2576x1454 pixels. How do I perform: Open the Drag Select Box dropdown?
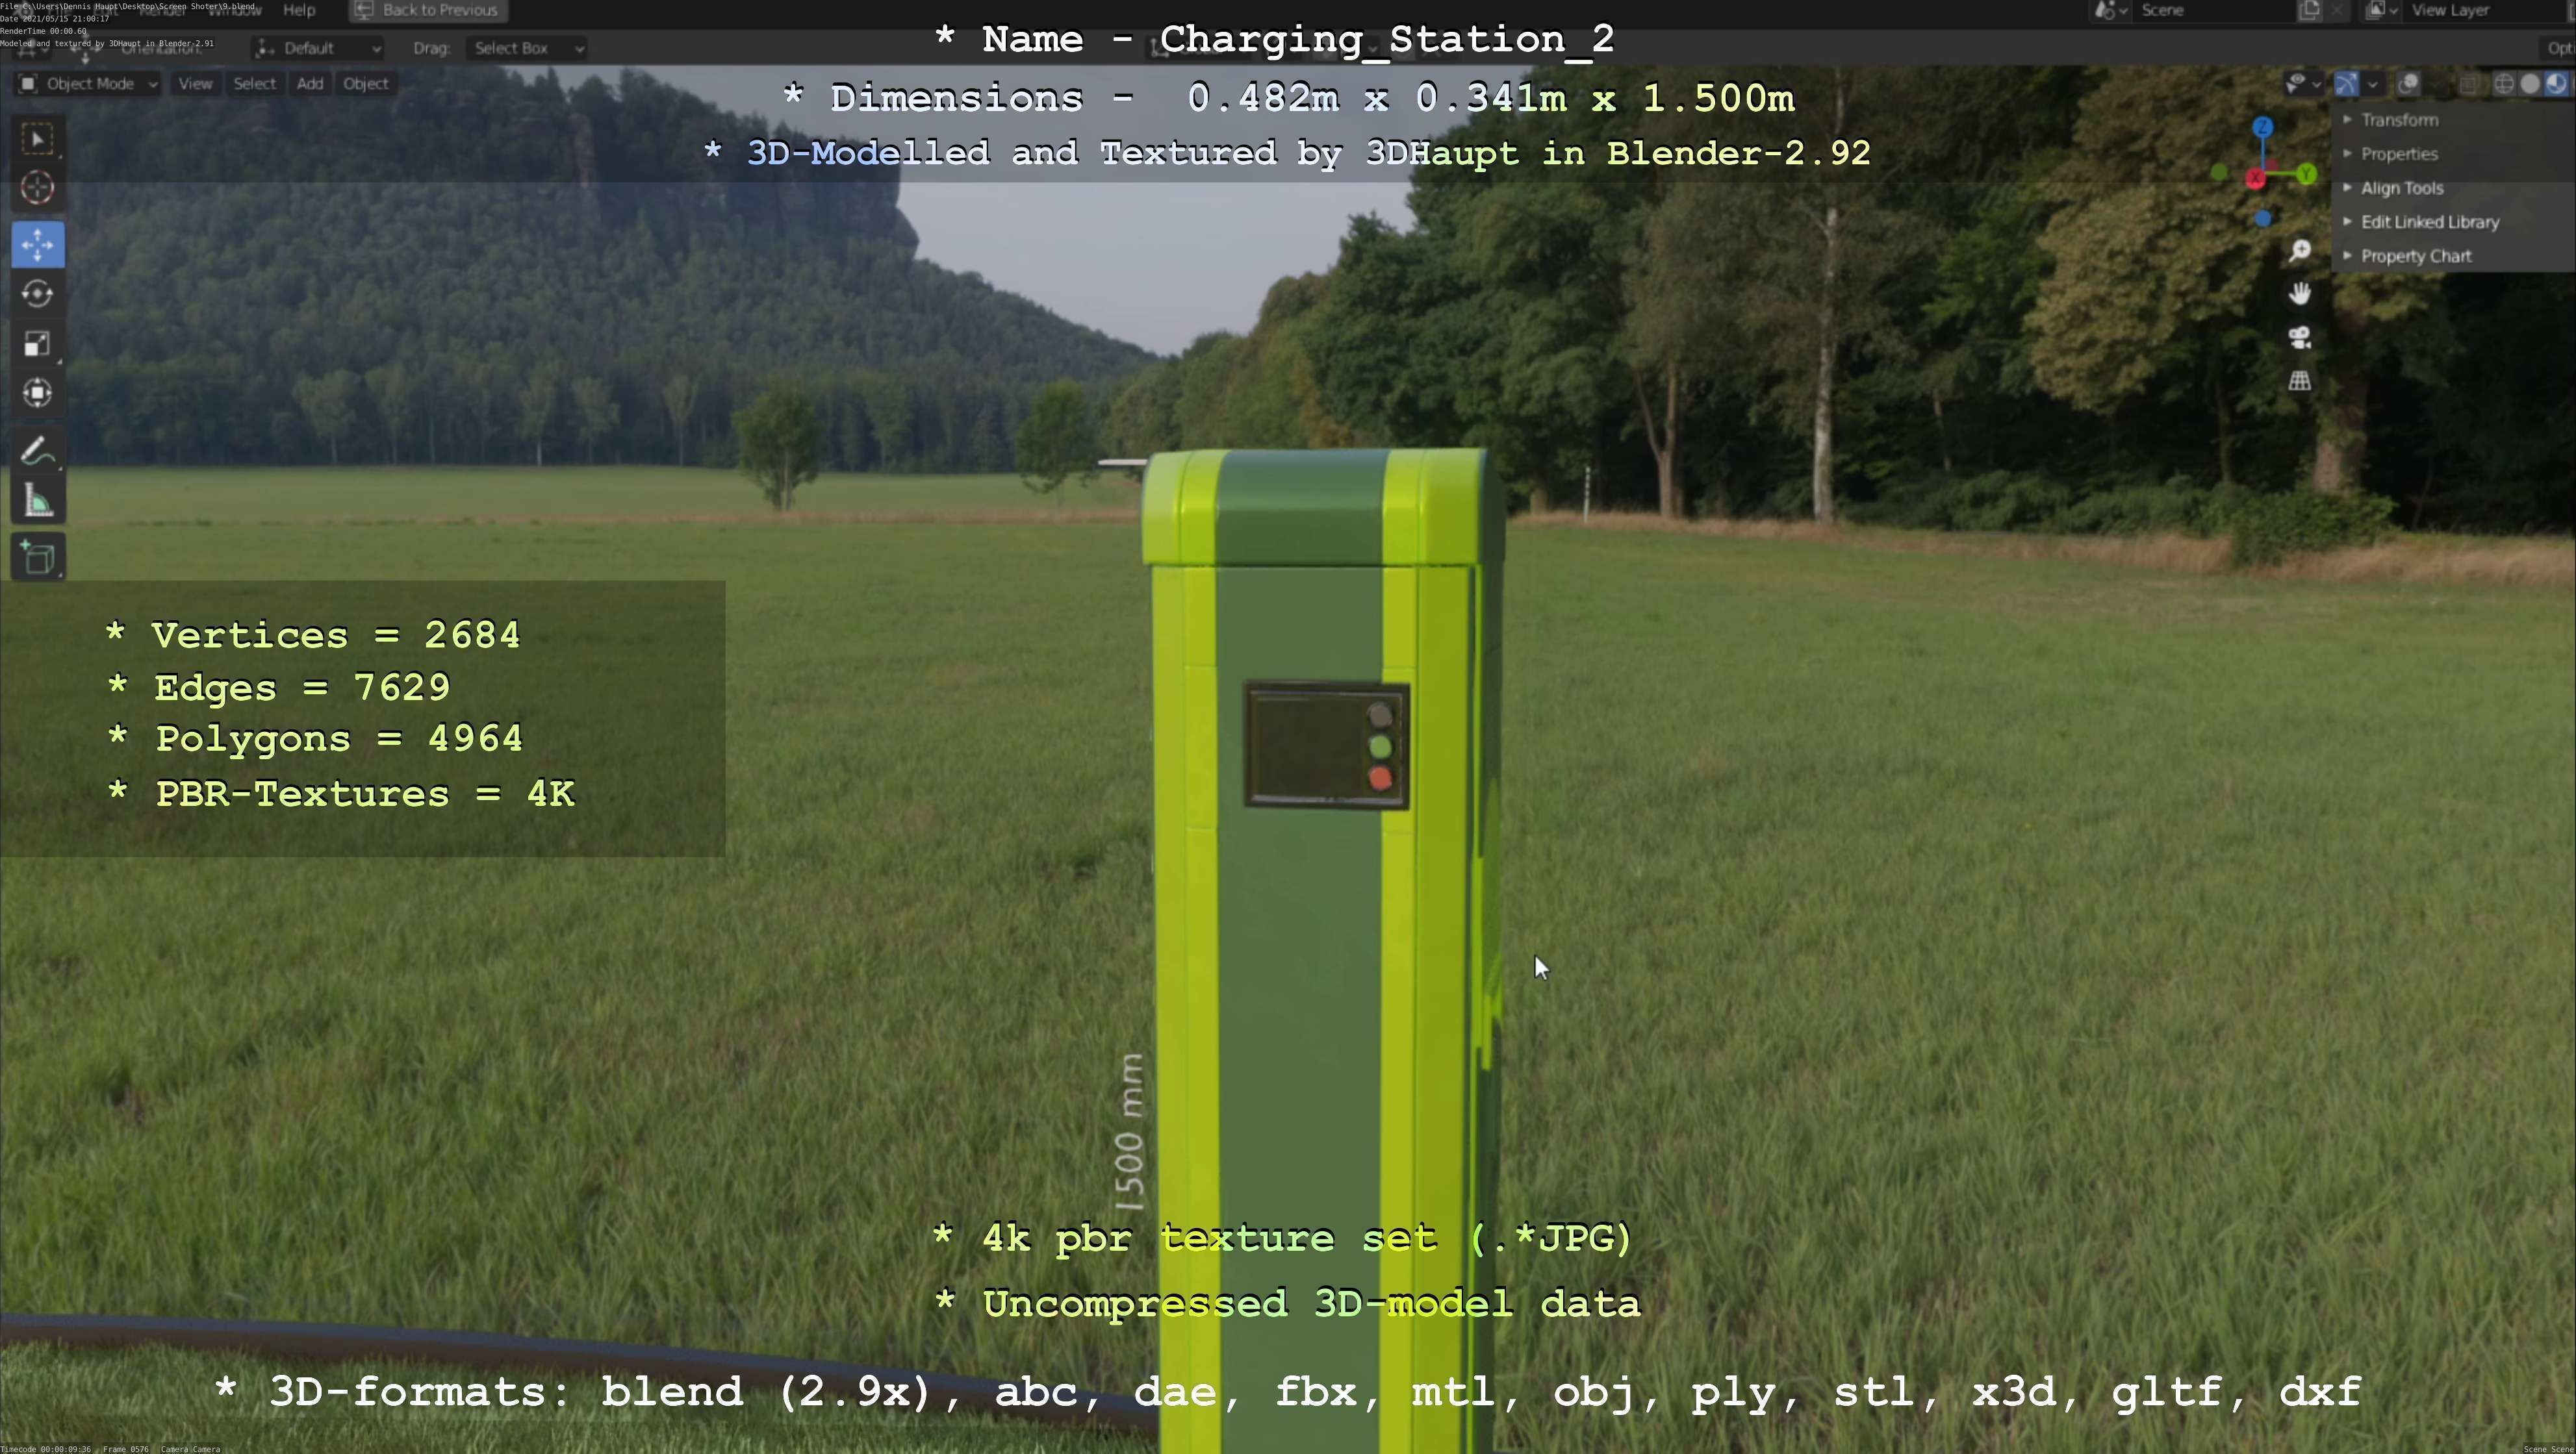(x=526, y=48)
